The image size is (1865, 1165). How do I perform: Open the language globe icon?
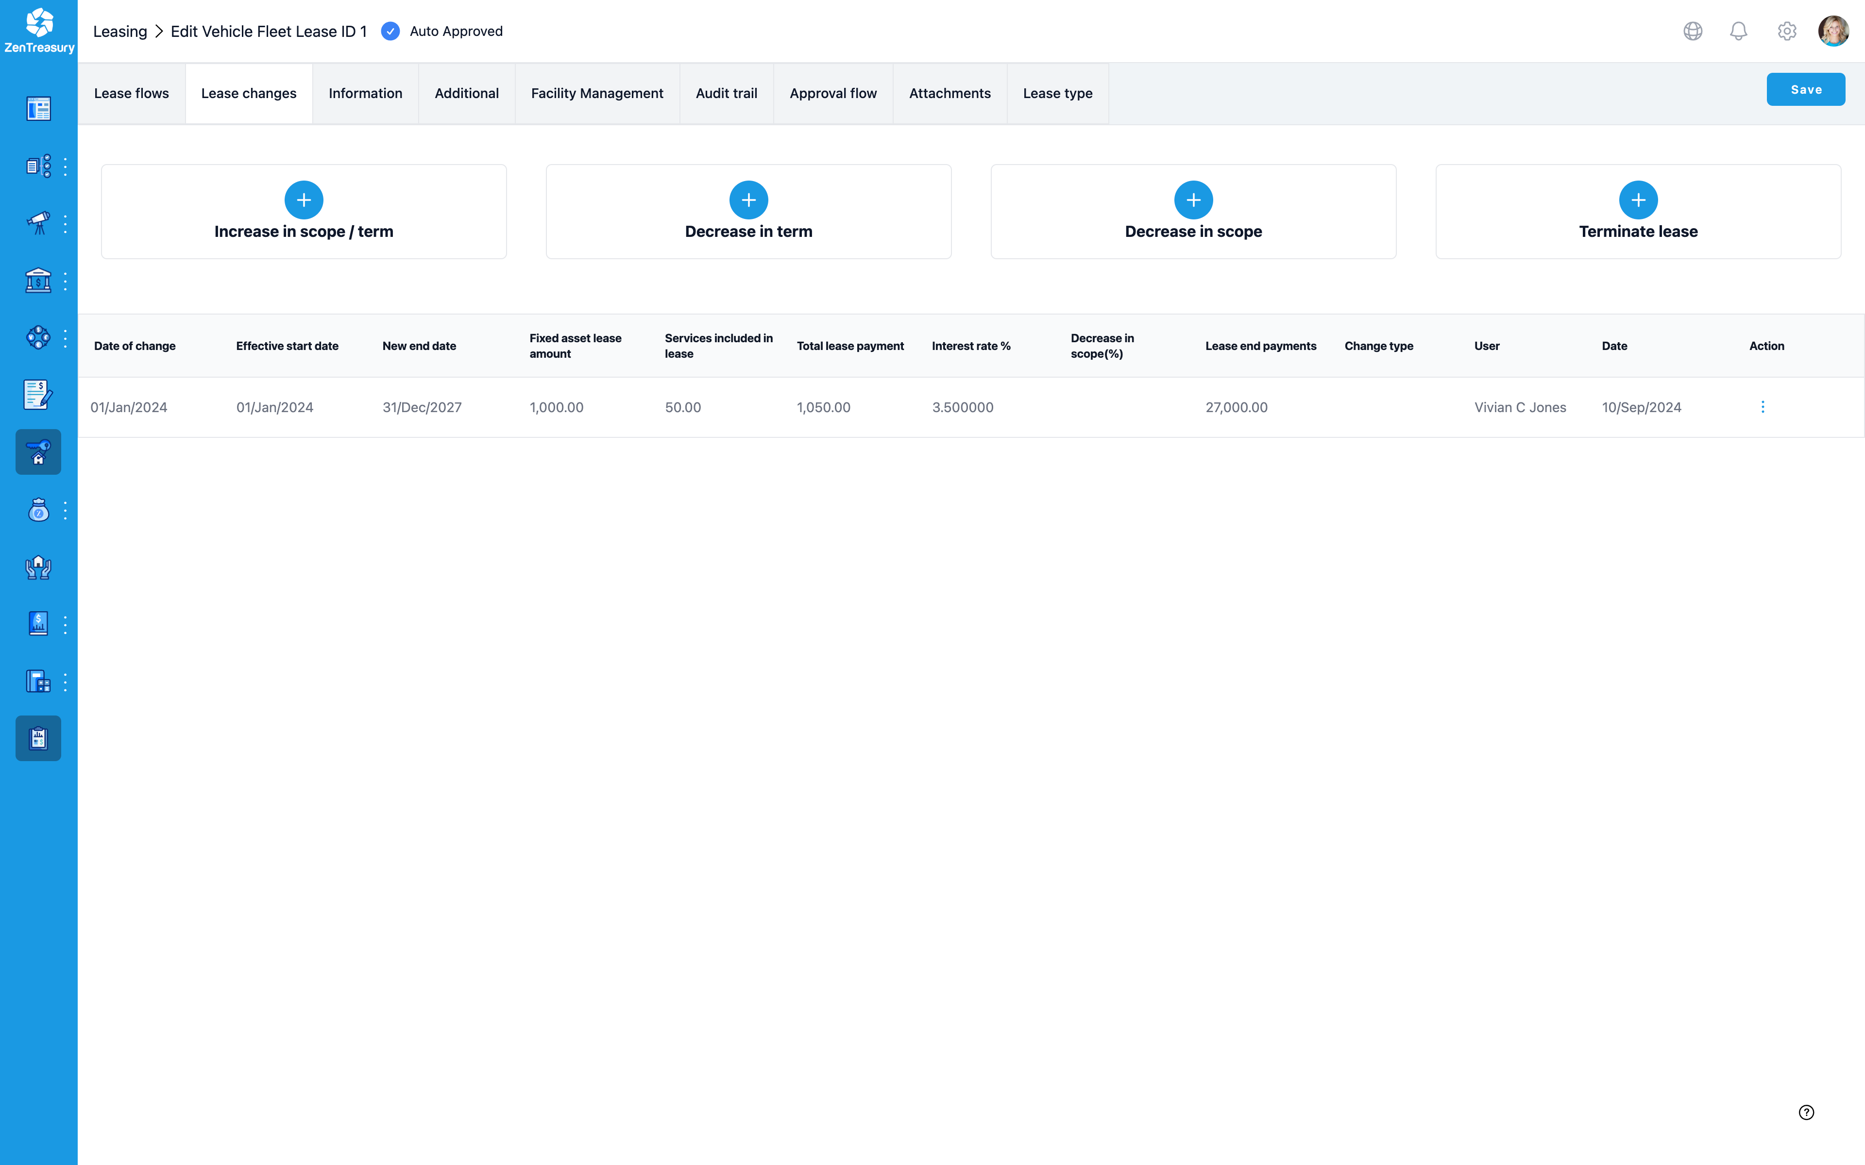click(1693, 31)
